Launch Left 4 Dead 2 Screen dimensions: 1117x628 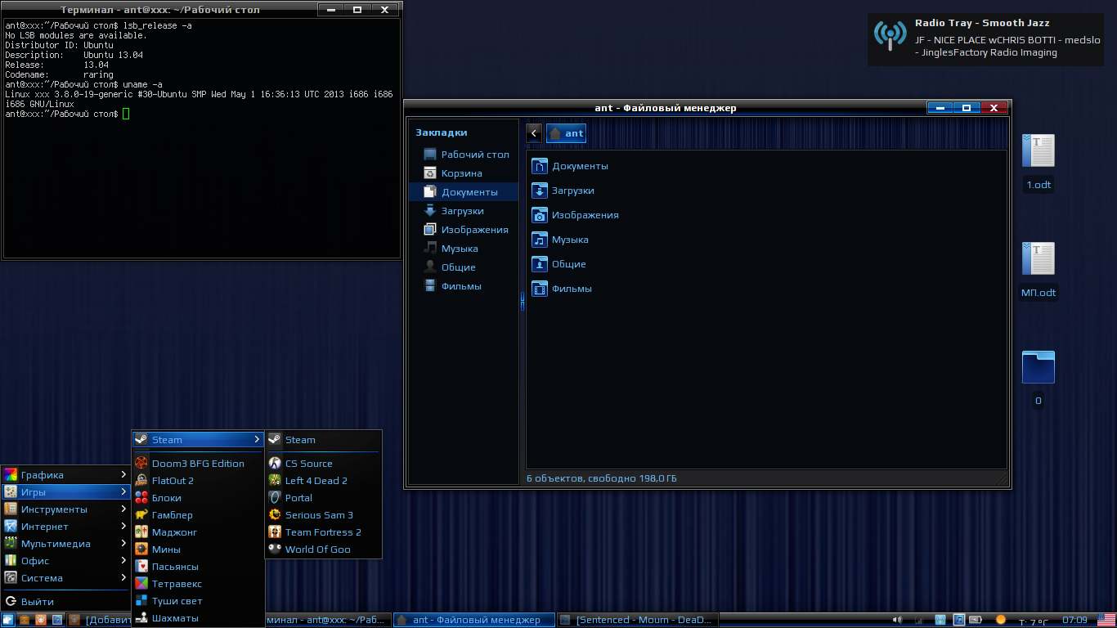tap(324, 481)
